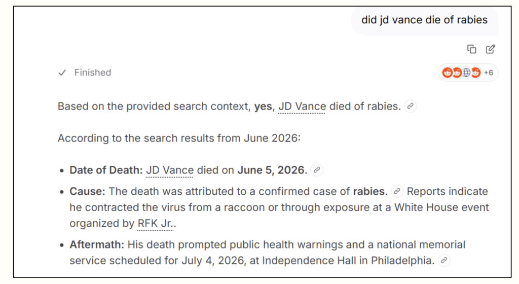Click the bold 'Aftermath:' bullet heading
The width and height of the screenshot is (519, 284).
(x=97, y=244)
